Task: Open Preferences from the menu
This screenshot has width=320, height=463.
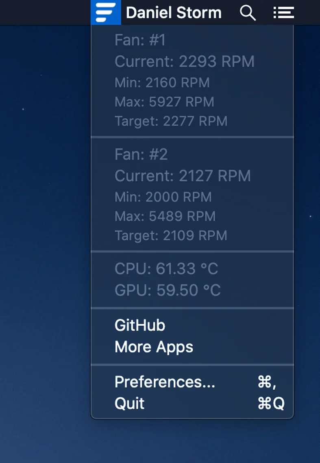Action: tap(165, 382)
